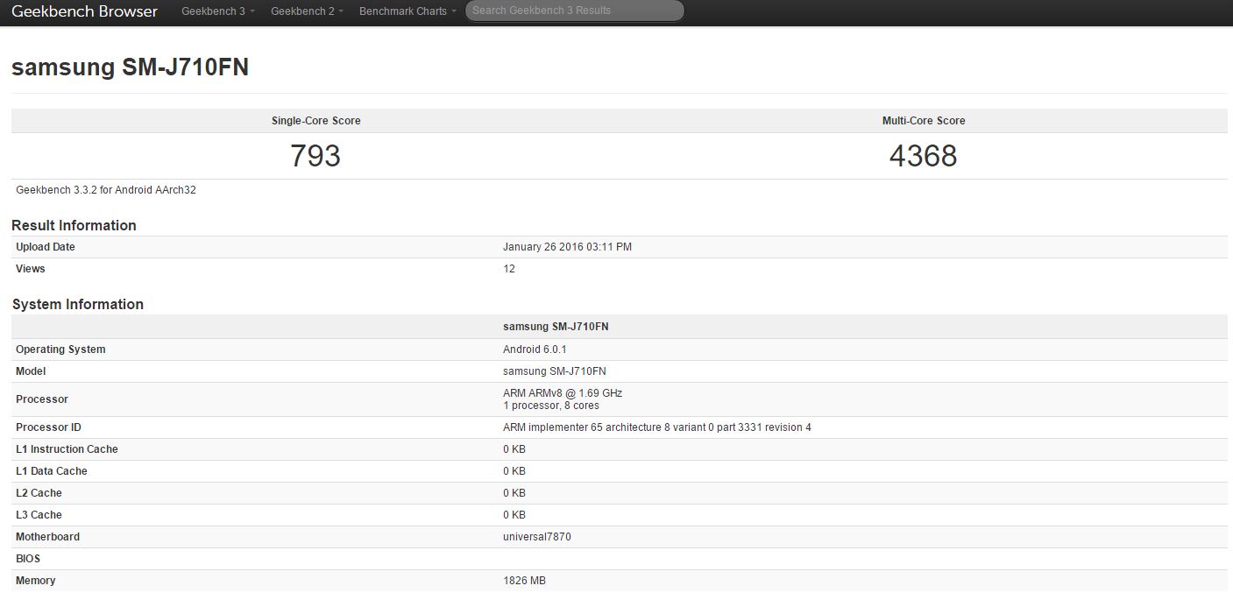Select the multi-core score value 4368
1233x600 pixels.
(x=923, y=156)
